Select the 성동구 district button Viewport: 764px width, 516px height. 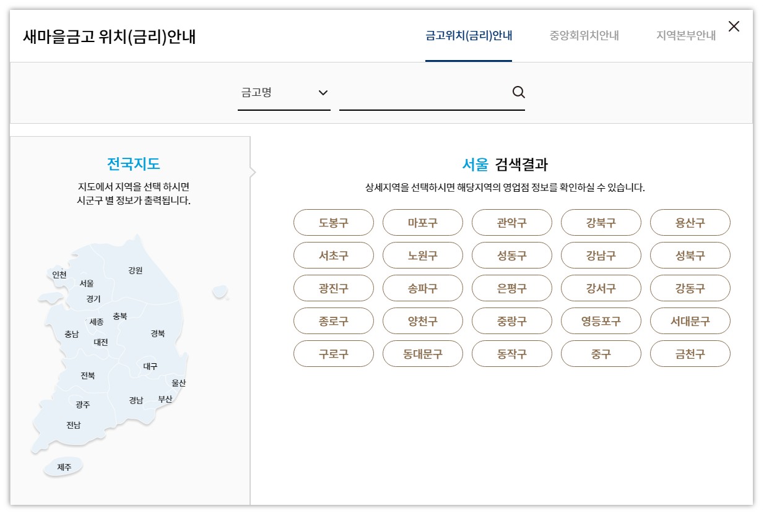coord(512,256)
